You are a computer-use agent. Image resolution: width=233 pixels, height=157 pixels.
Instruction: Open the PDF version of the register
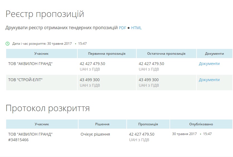tap(122, 28)
